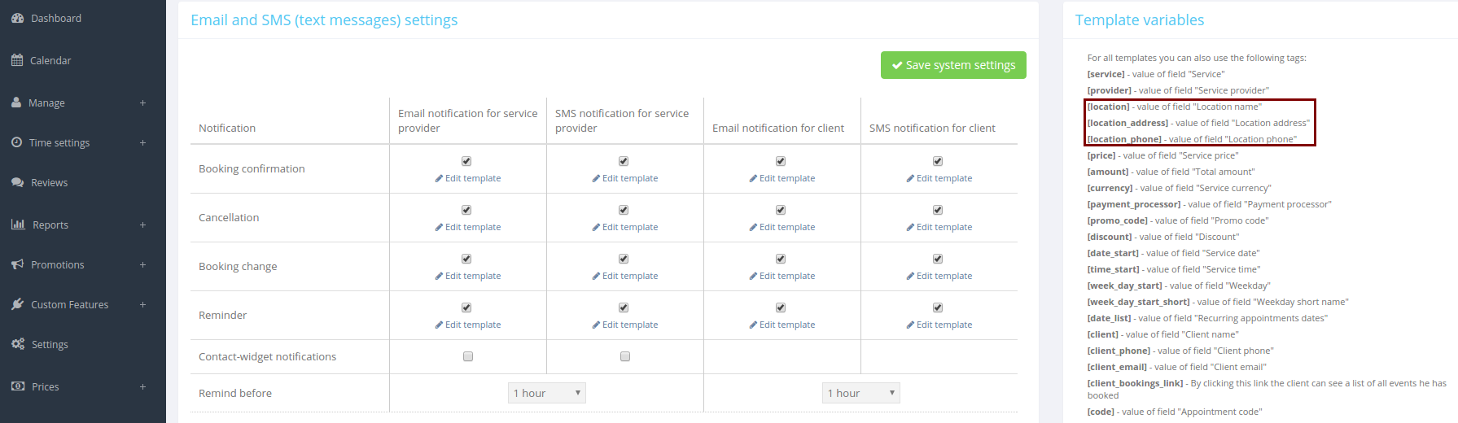The height and width of the screenshot is (423, 1458).
Task: Open the Prices menu item
Action: (x=46, y=387)
